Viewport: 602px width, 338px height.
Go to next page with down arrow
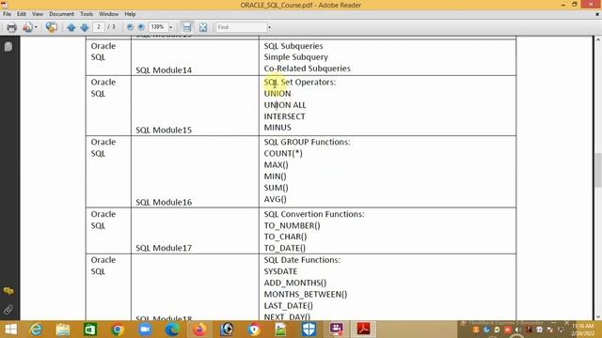click(85, 27)
